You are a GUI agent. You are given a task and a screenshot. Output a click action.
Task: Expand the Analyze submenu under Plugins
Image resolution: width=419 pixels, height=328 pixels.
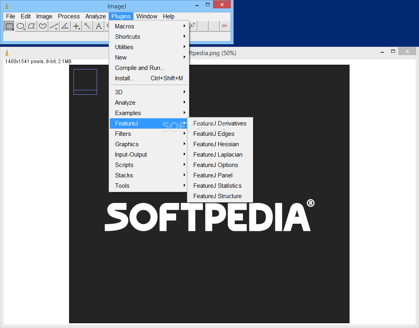tap(149, 103)
